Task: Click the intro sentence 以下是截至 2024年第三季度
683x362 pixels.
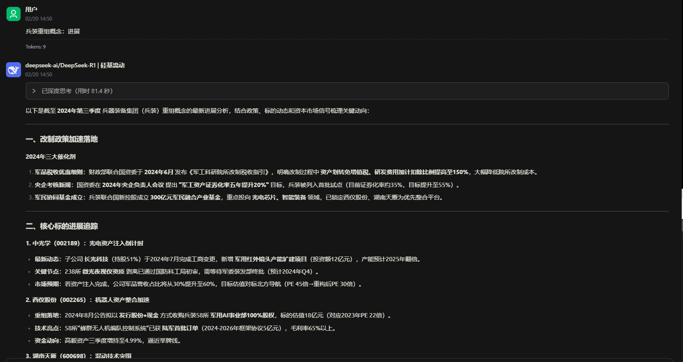Action: click(x=197, y=111)
